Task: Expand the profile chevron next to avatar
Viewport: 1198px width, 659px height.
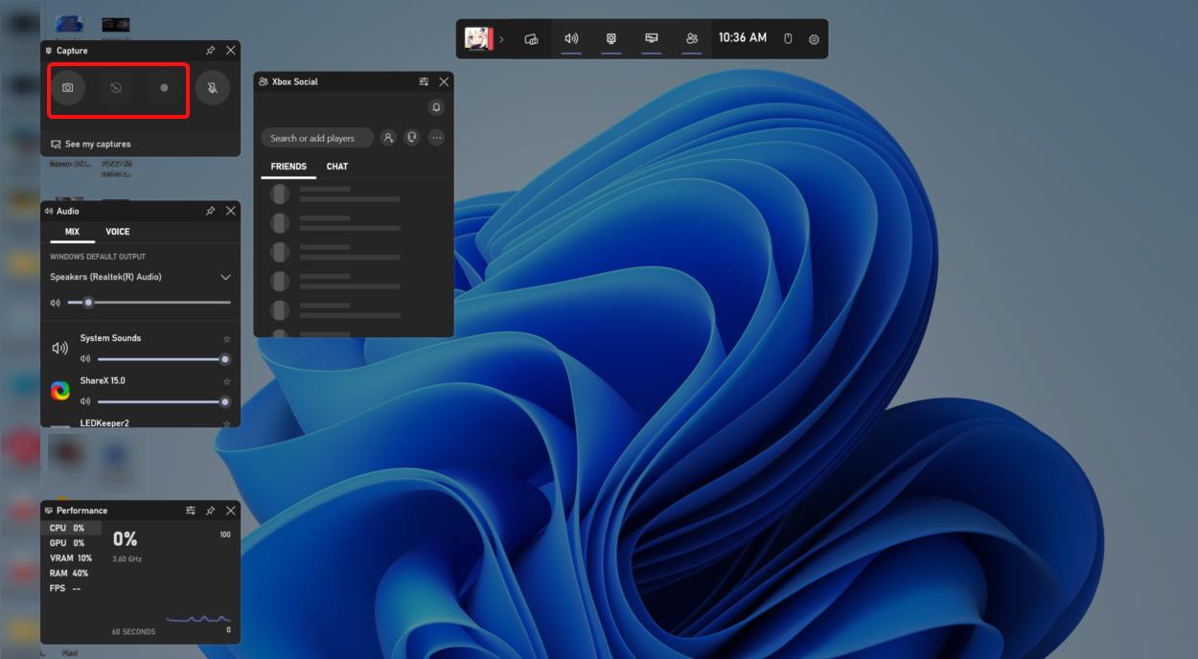Action: (502, 39)
